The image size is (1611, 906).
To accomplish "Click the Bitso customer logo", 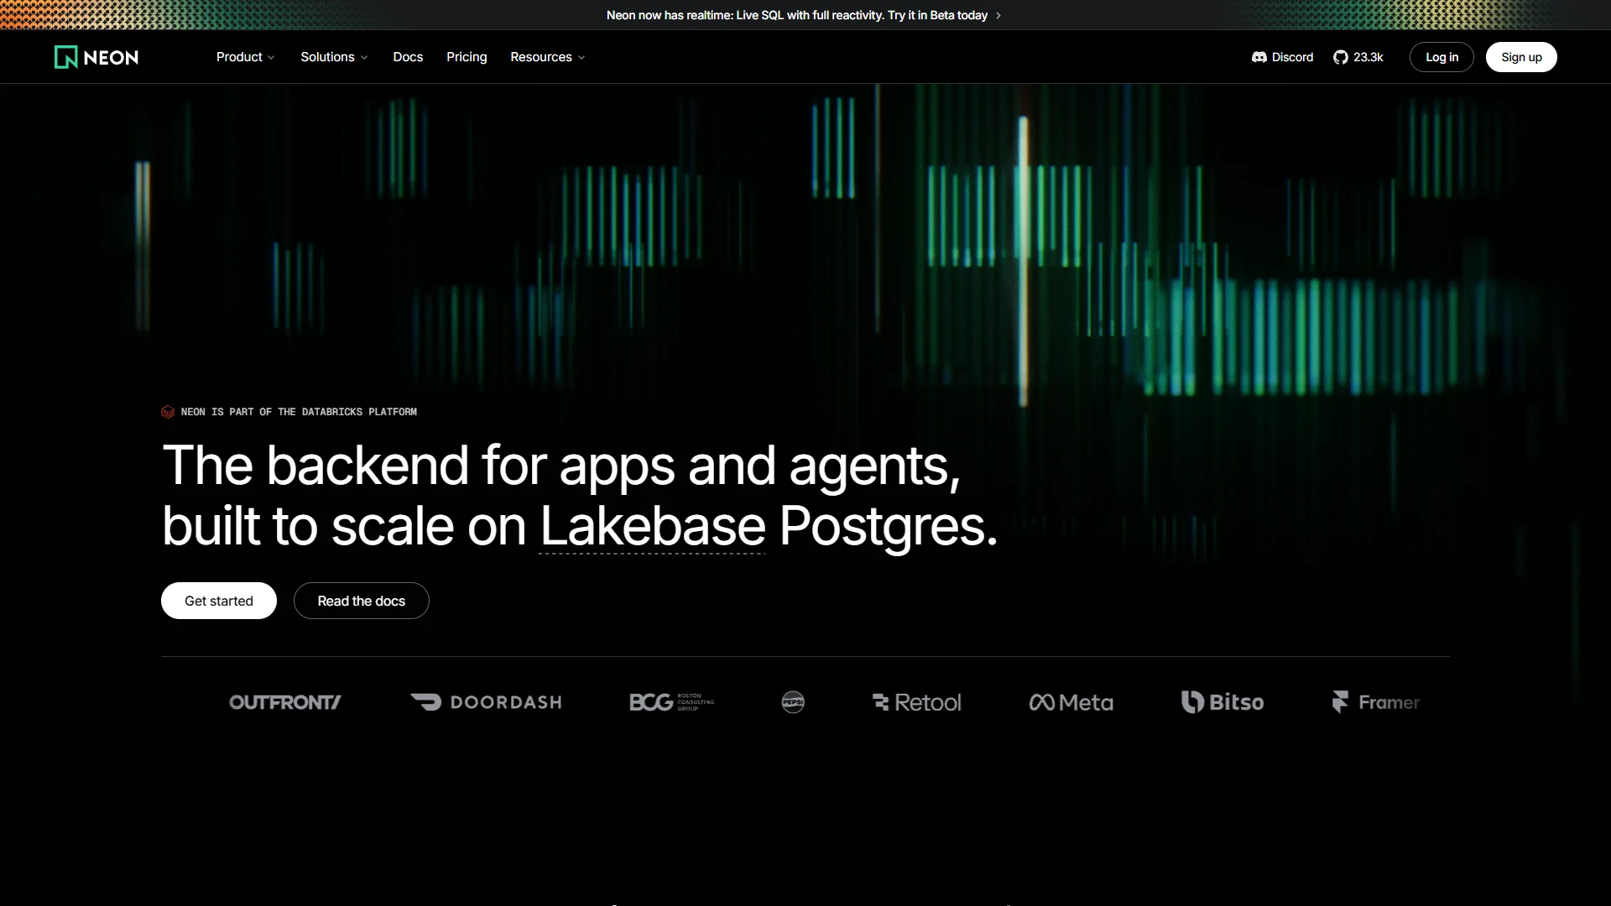I will pyautogui.click(x=1223, y=702).
